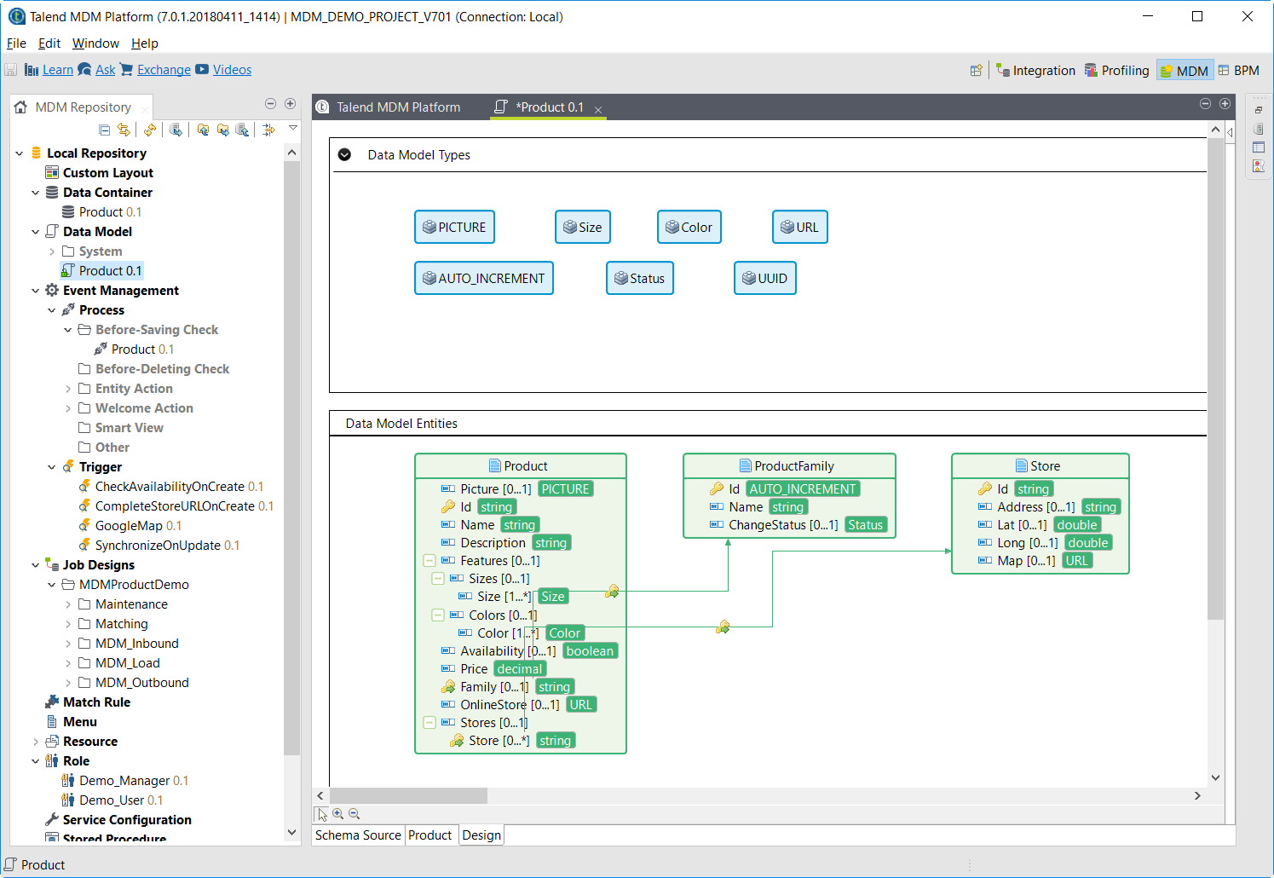Viewport: 1274px width, 878px height.
Task: Click the zoom in magnifier below the diagram
Action: pos(338,814)
